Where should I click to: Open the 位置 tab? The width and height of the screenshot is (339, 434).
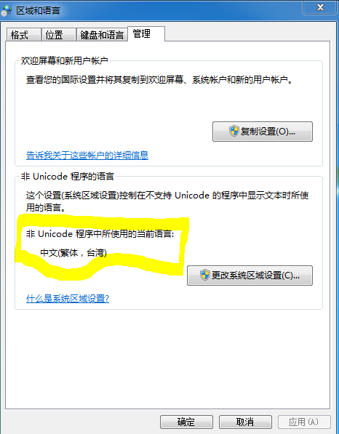(58, 35)
